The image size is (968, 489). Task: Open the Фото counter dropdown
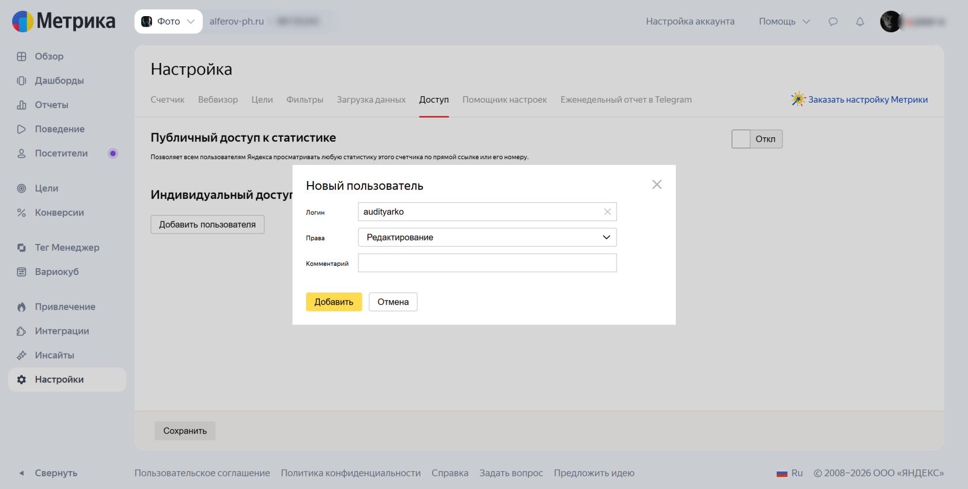pyautogui.click(x=168, y=21)
